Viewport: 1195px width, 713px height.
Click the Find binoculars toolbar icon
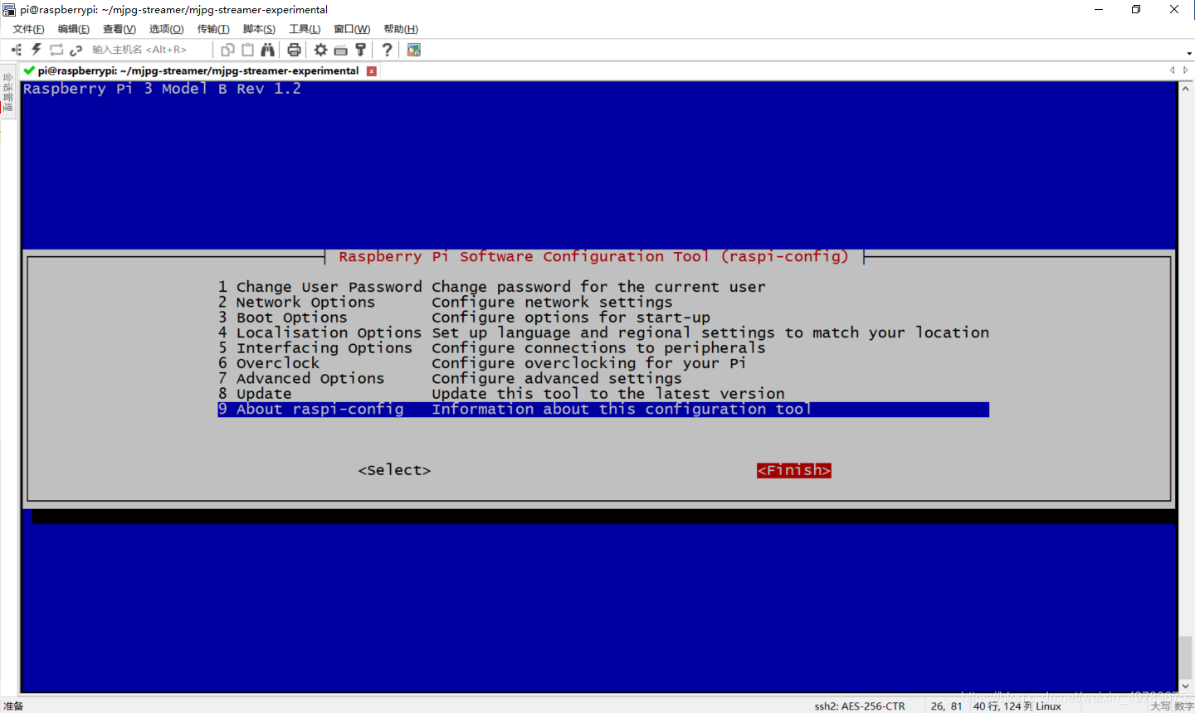click(267, 50)
